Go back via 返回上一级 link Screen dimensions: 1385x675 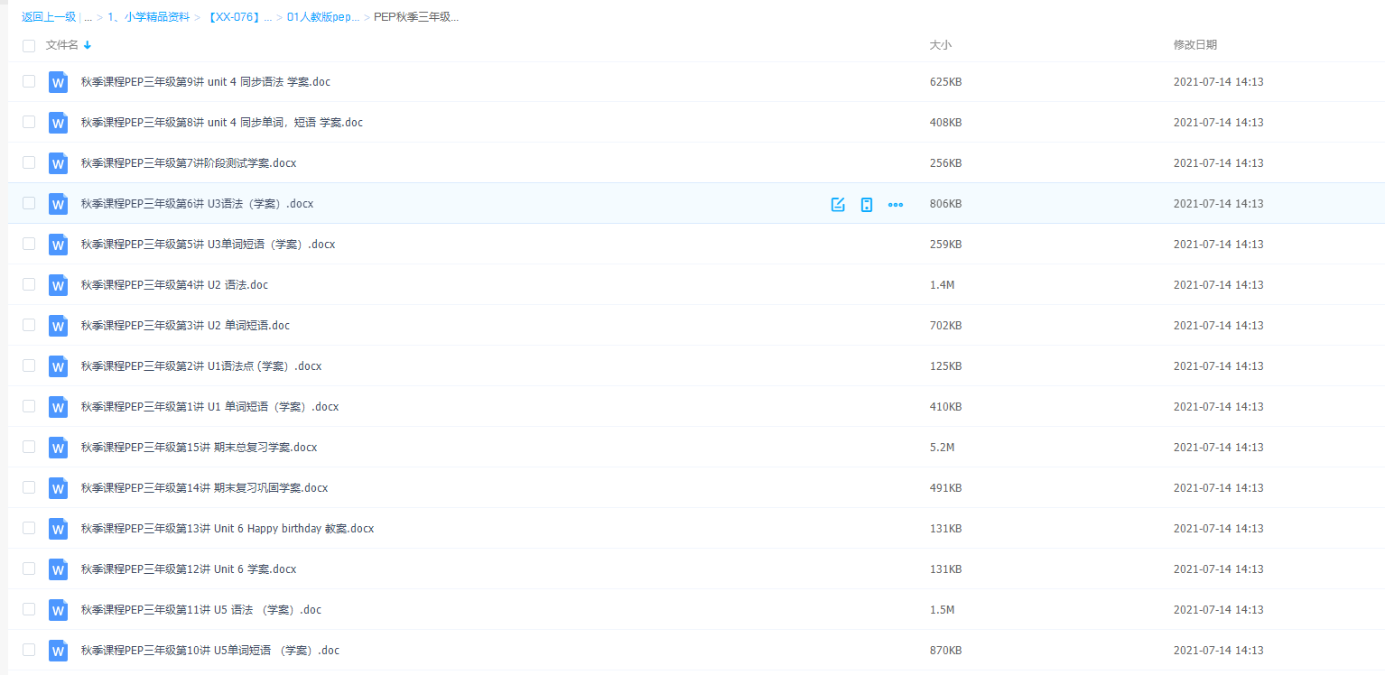point(49,17)
